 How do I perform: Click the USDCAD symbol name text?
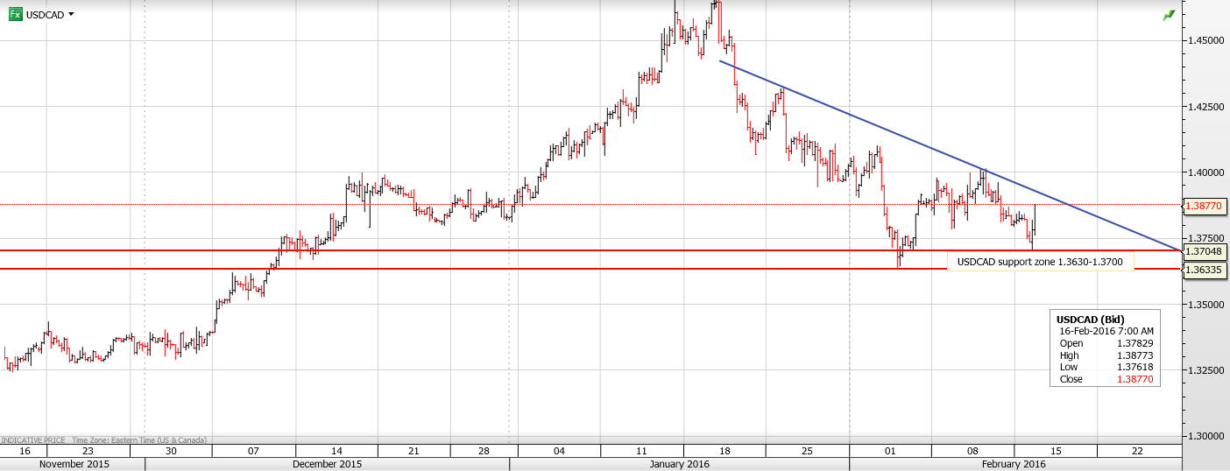coord(45,15)
